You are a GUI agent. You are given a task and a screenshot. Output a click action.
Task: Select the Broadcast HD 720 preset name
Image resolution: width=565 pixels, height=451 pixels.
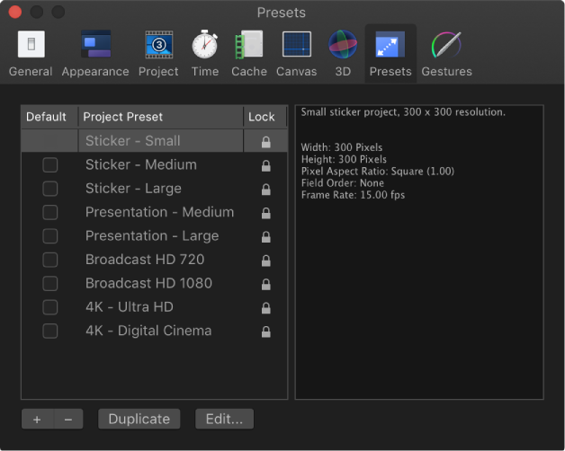145,260
